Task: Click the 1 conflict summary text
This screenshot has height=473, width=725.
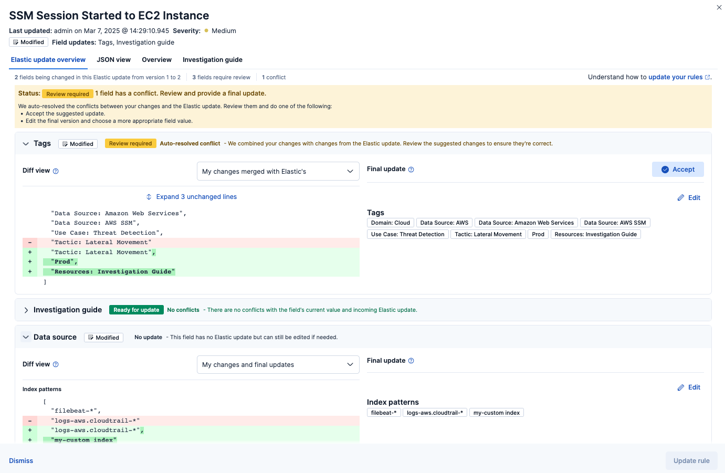Action: [274, 77]
